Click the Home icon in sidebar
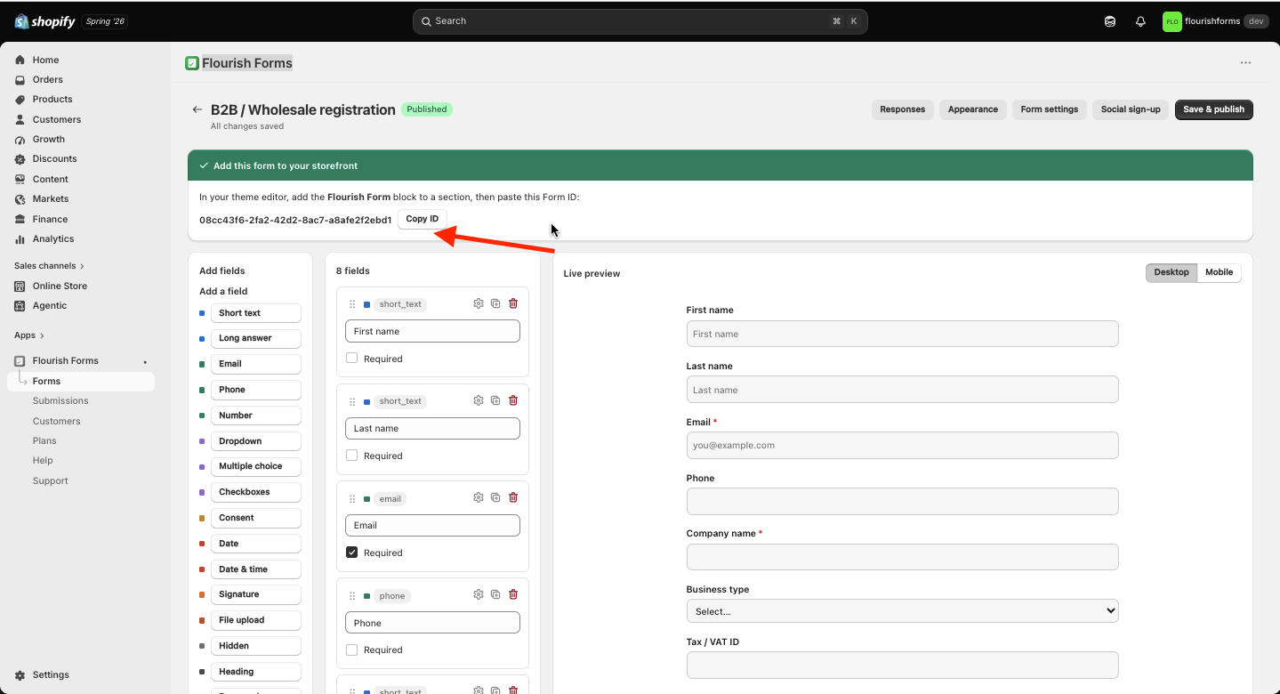Screen dimensions: 1280x694 coord(20,60)
